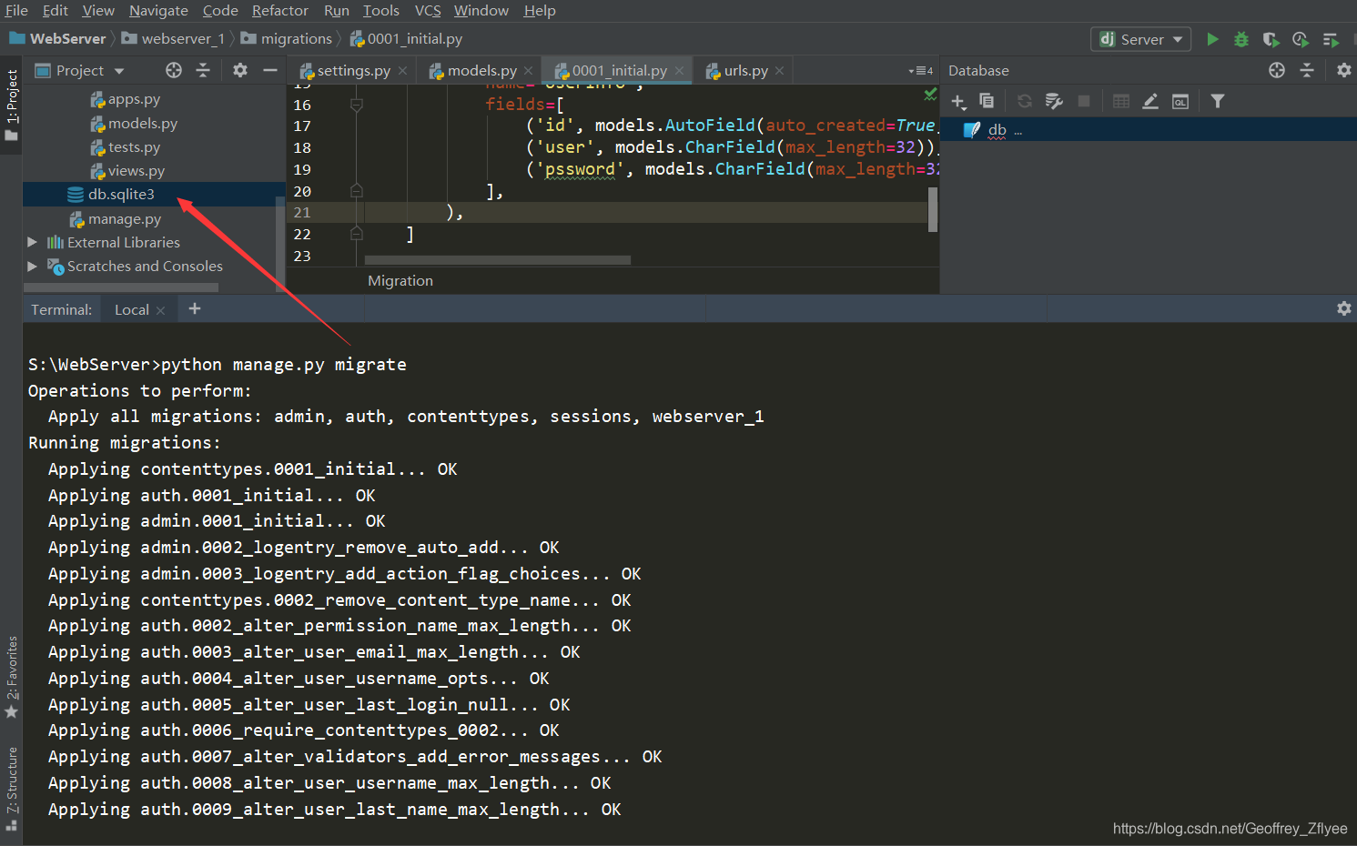Add a new terminal session with plus
The height and width of the screenshot is (846, 1357).
click(194, 309)
